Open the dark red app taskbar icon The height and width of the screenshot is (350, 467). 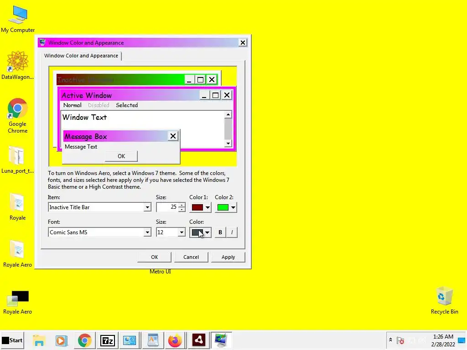198,340
